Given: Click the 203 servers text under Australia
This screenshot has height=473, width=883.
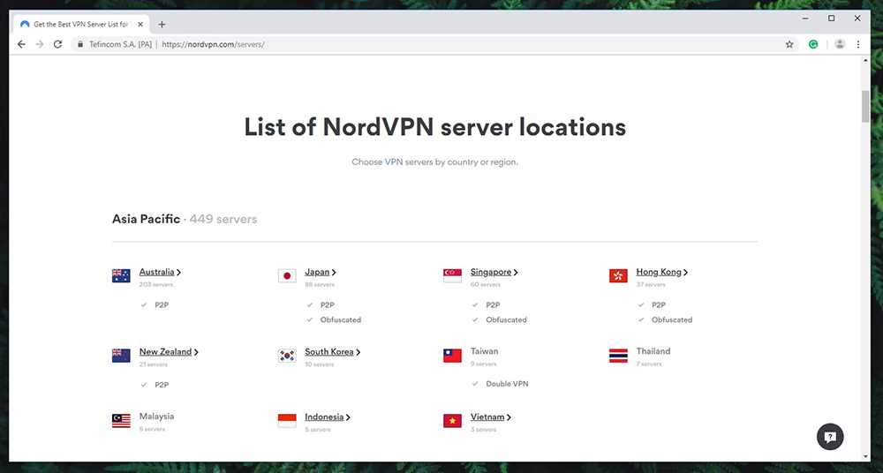Looking at the screenshot, I should coord(156,284).
